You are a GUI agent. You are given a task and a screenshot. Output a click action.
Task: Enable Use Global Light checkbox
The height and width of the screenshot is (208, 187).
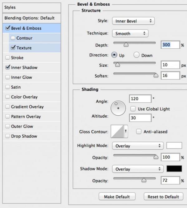[133, 109]
